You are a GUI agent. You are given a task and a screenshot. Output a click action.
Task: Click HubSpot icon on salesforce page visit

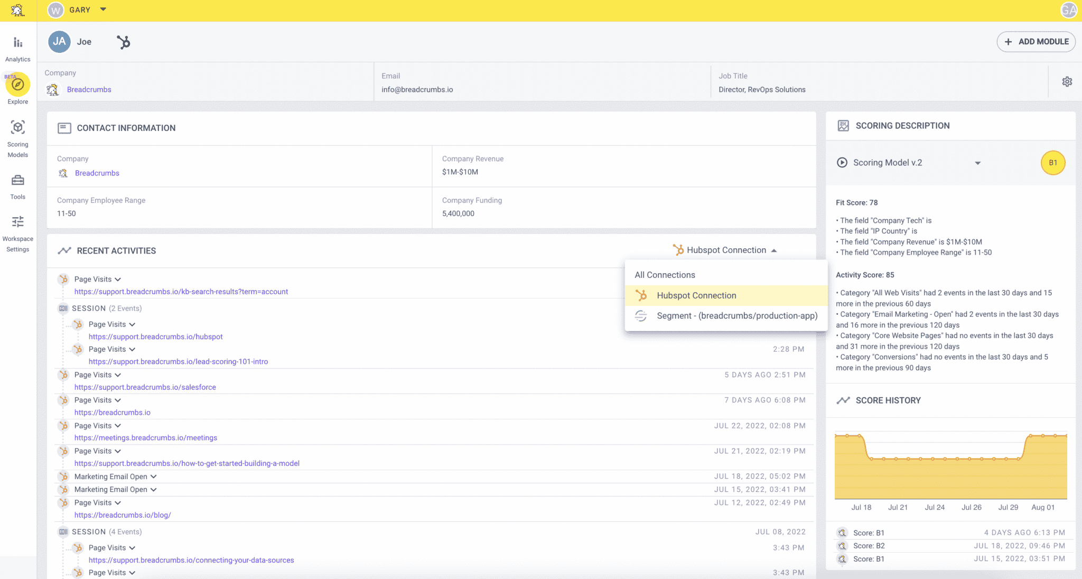pyautogui.click(x=63, y=375)
